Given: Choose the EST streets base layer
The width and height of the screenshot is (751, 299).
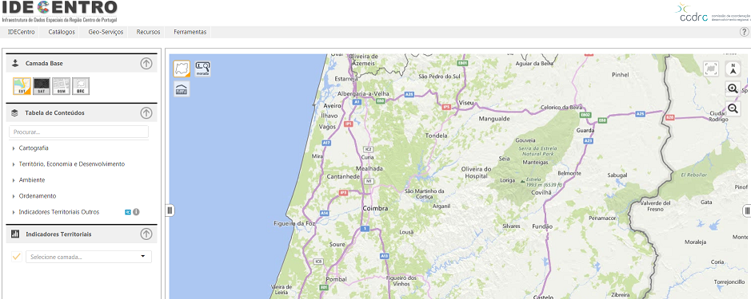Looking at the screenshot, I should coord(22,86).
